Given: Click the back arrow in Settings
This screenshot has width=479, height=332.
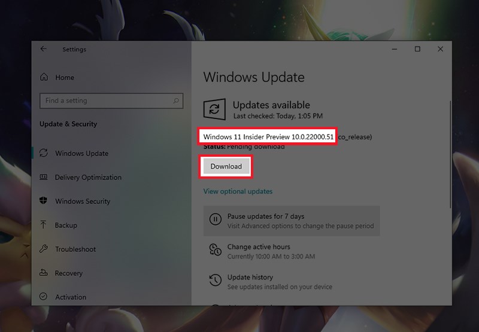Looking at the screenshot, I should point(43,49).
